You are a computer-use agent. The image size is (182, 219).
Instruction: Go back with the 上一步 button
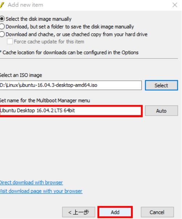[79, 212]
